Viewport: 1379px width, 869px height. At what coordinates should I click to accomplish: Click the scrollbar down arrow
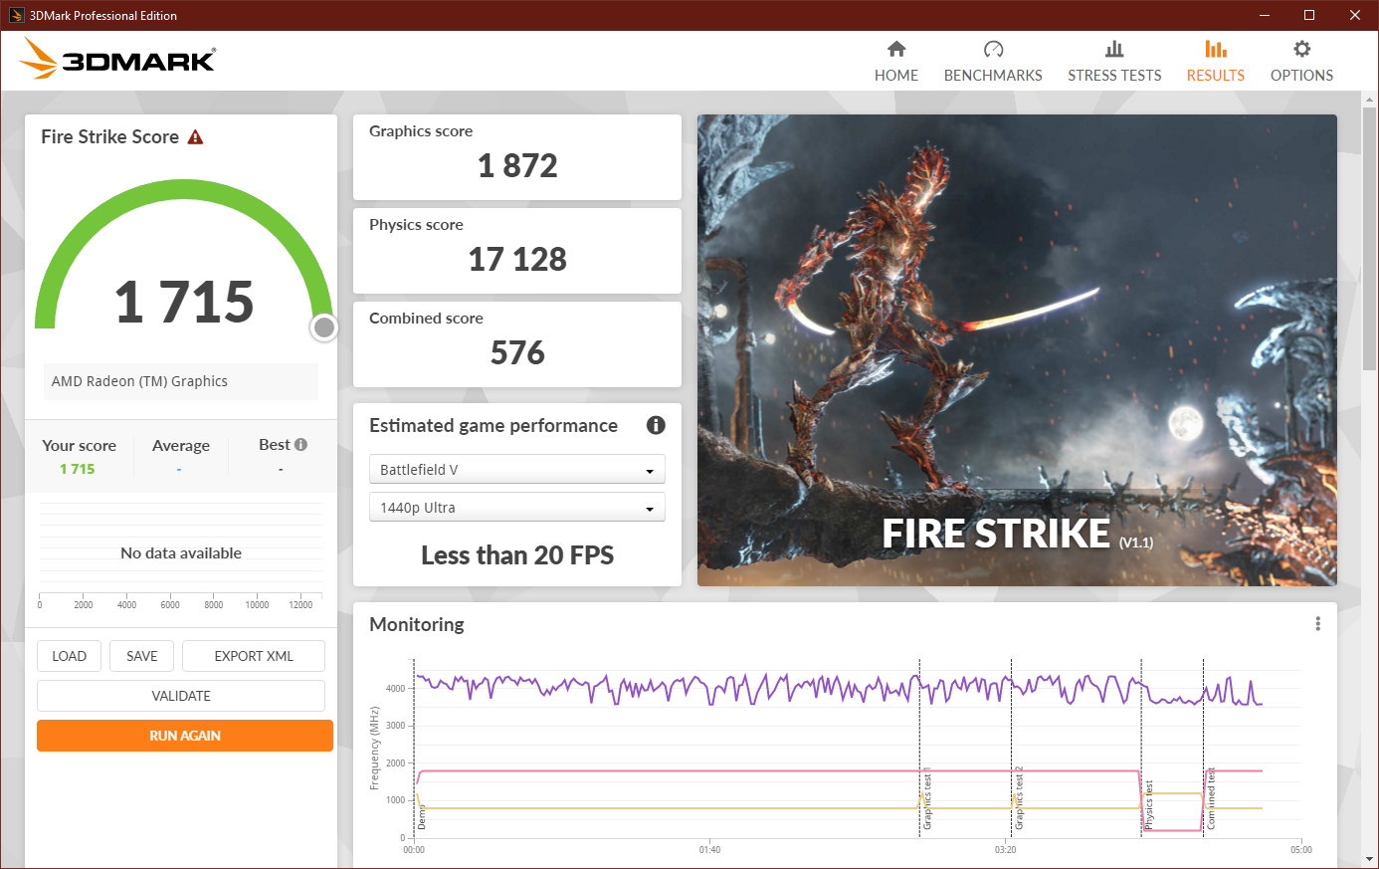coord(1370,859)
